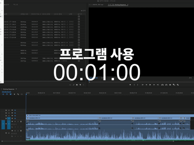
Task: Jump to the In point
Action: click(x=143, y=85)
